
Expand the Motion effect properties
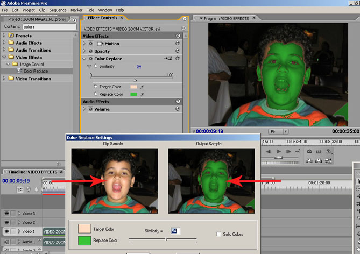[x=84, y=44]
